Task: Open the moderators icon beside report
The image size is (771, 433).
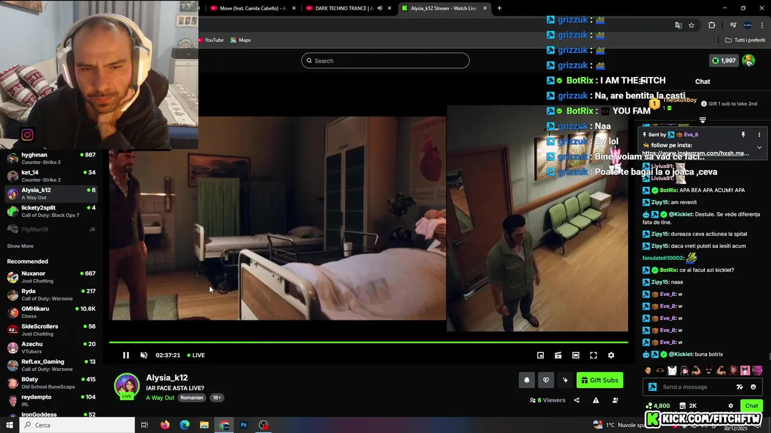Action: click(615, 400)
